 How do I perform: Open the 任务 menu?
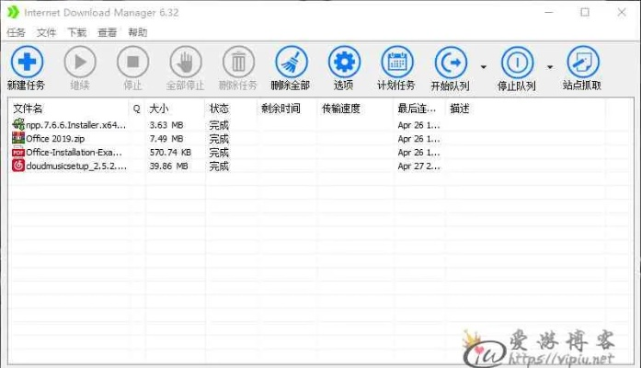(x=16, y=32)
